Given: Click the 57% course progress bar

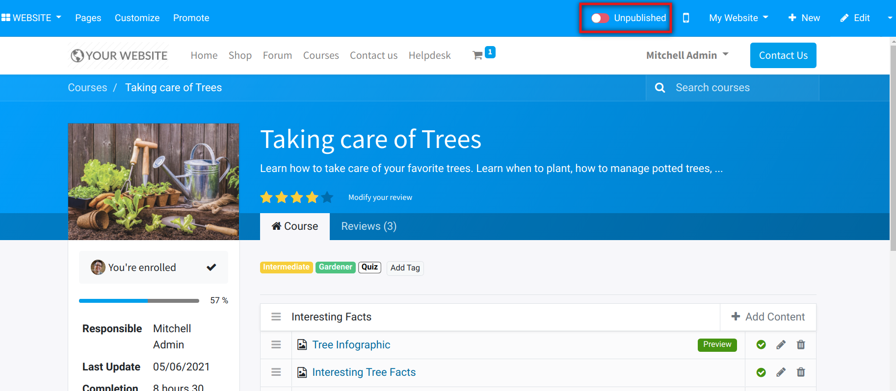Looking at the screenshot, I should pos(139,300).
